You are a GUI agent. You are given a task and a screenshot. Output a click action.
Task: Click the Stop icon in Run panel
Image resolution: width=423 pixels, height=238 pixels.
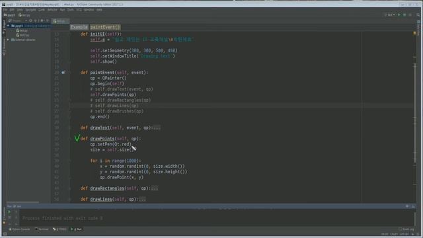9,218
